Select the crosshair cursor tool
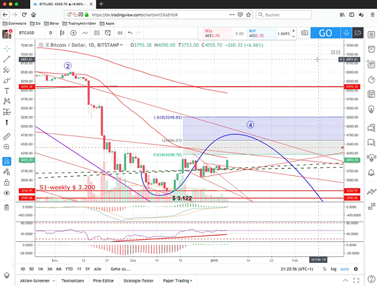Image resolution: width=377 pixels, height=286 pixels. coord(7,49)
